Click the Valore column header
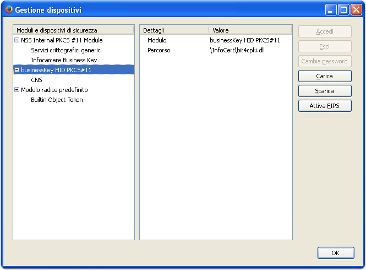366x270 pixels. pos(250,30)
